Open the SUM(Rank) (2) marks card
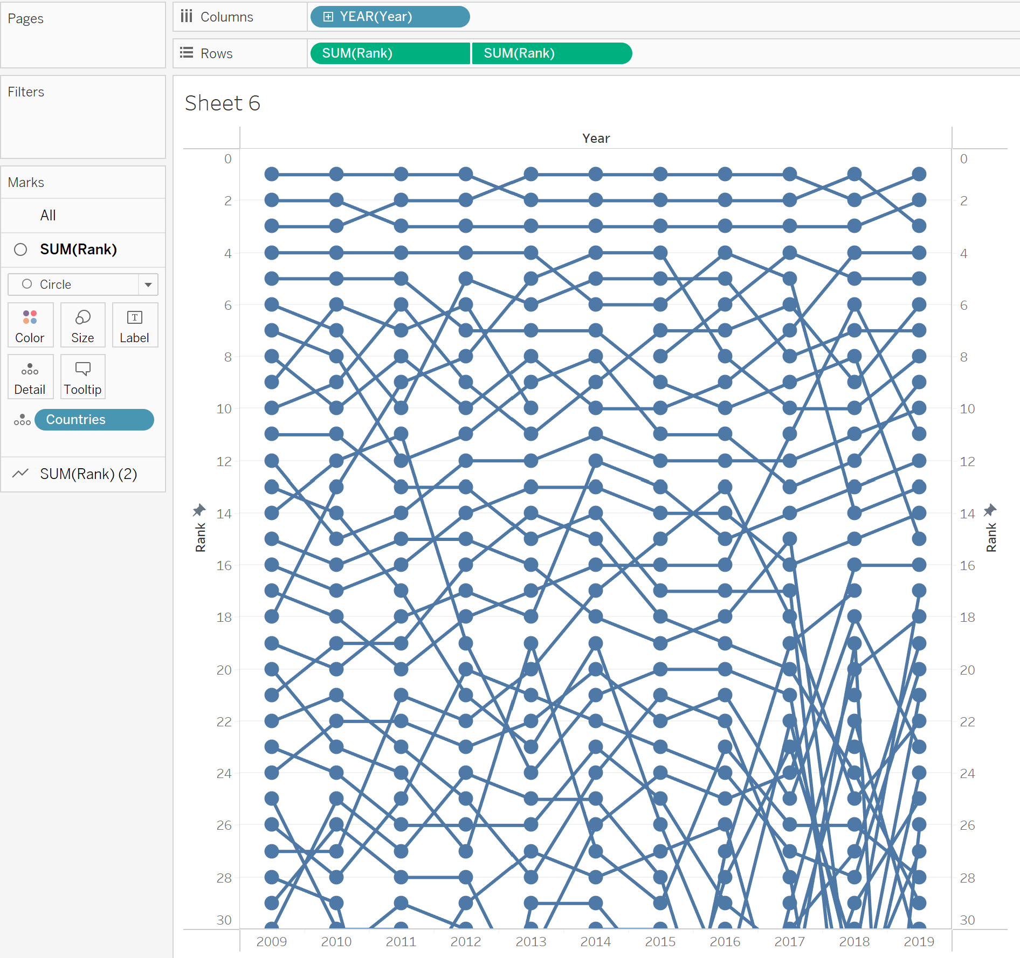Image resolution: width=1020 pixels, height=958 pixels. [83, 474]
